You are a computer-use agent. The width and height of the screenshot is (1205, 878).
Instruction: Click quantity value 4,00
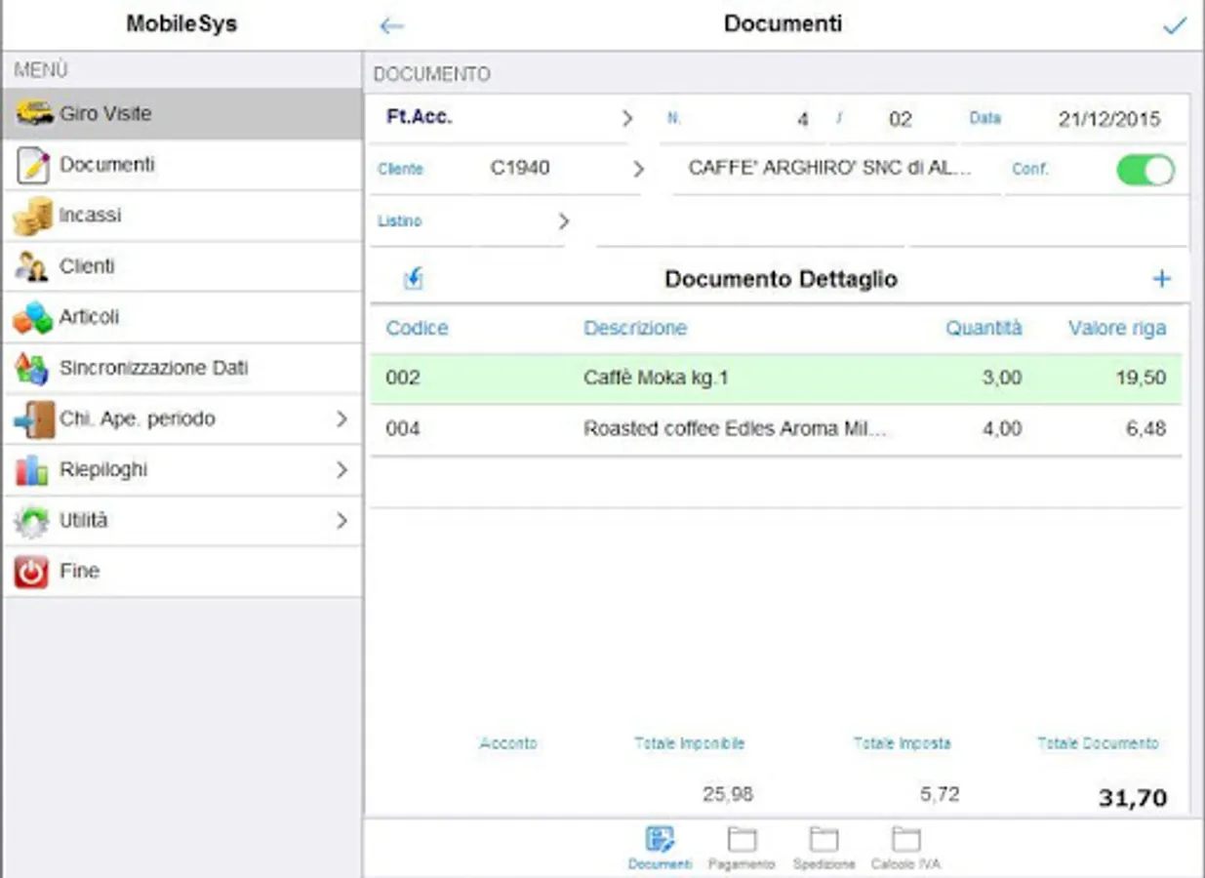coord(1001,429)
